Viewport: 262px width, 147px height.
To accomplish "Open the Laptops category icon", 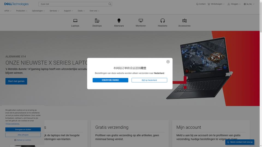I will 75,21.
